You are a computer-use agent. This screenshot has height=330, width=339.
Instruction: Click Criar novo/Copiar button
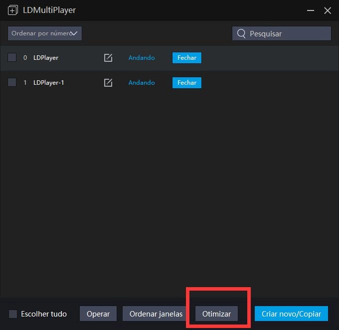point(291,314)
